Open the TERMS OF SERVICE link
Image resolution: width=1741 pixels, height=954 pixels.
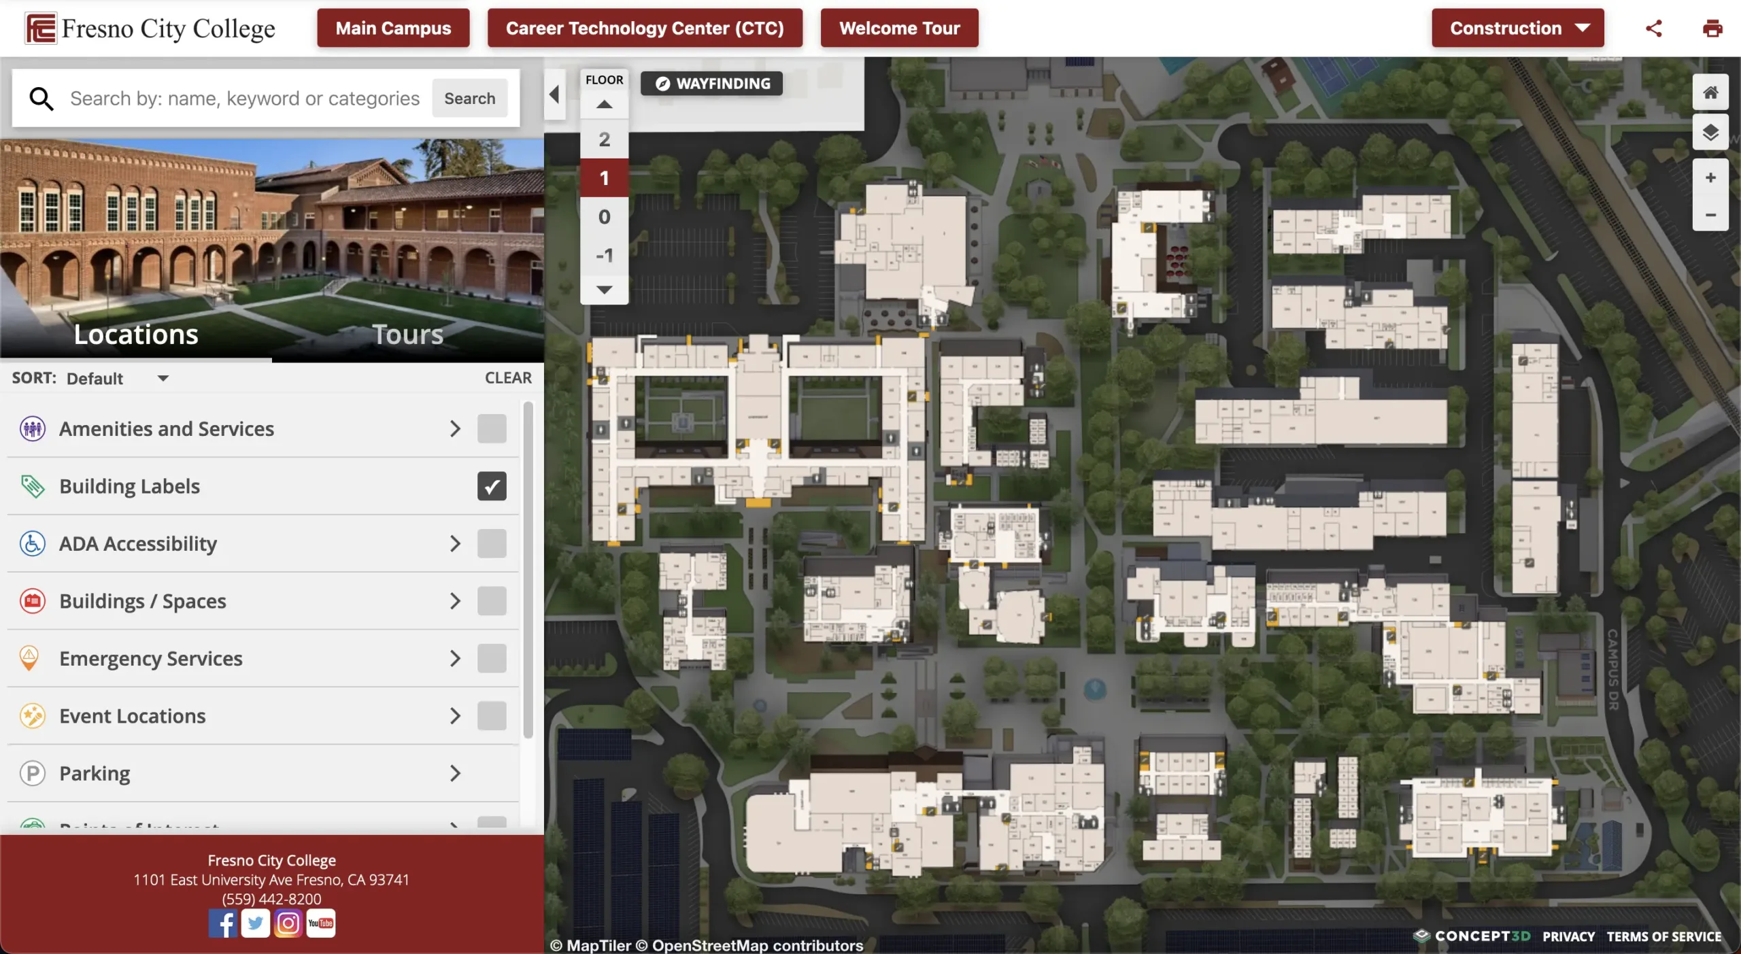tap(1663, 936)
